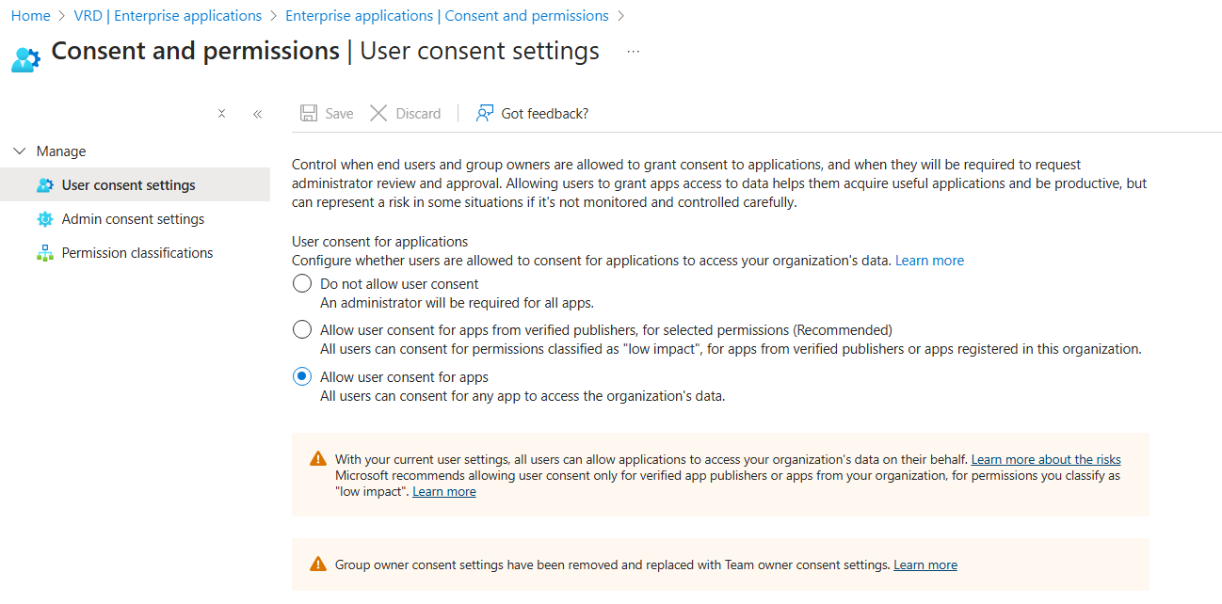
Task: Click the Admin consent settings gear icon
Action: (x=45, y=218)
